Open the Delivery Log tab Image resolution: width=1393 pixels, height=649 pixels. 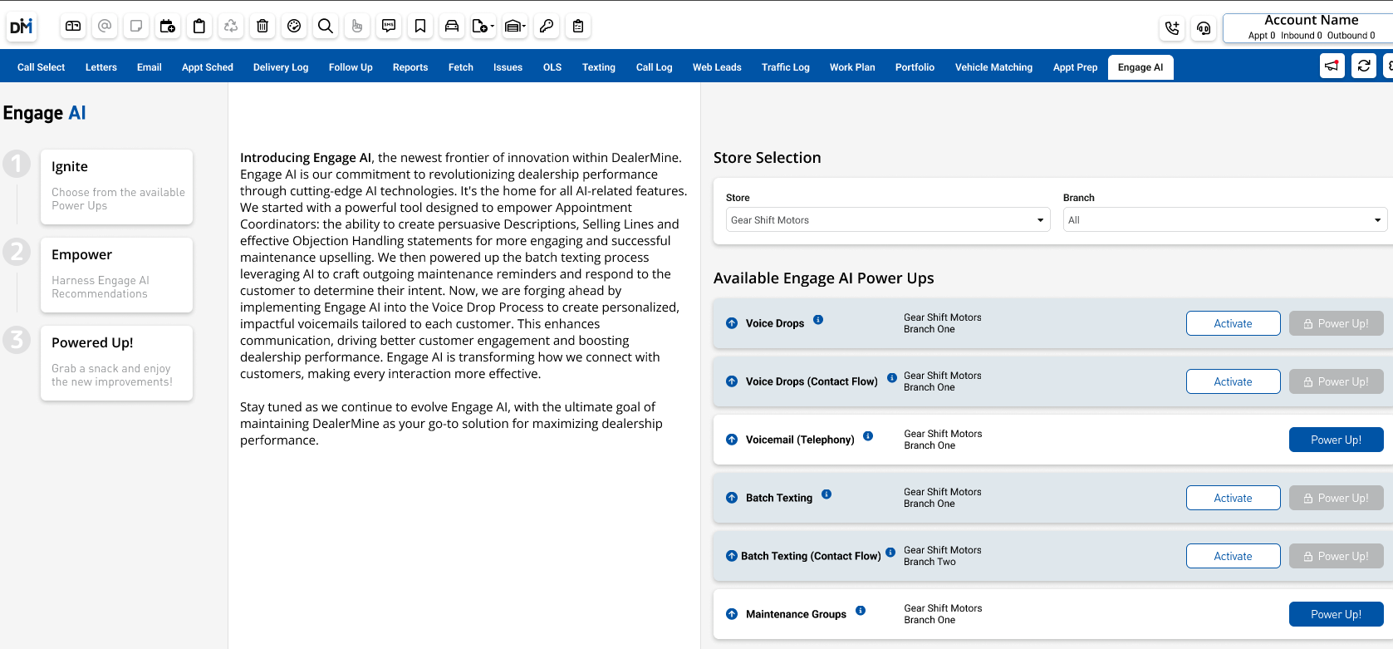point(281,67)
